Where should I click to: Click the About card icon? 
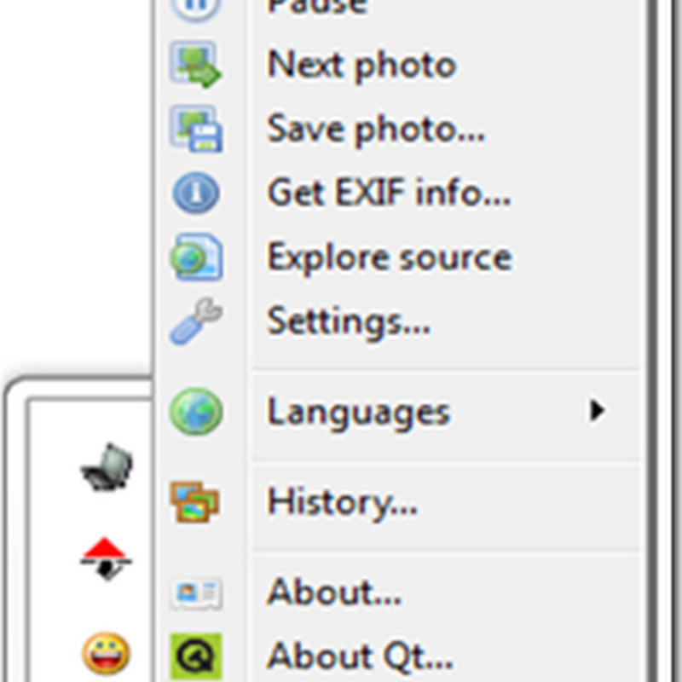coord(197,592)
